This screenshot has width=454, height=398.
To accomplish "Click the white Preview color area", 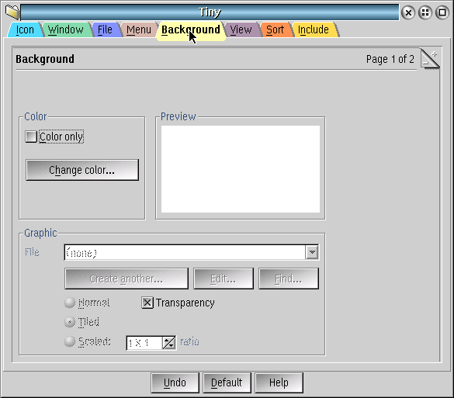I will click(x=241, y=169).
